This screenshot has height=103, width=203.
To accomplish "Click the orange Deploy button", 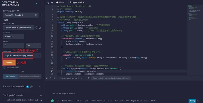I will [9, 63].
